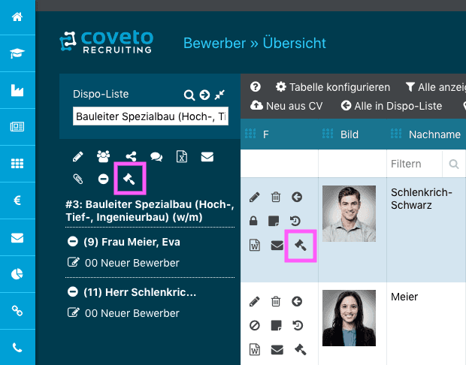Screen dimensions: 466x365
Task: Click the Excel export icon in Dispo-Liste
Action: click(x=182, y=156)
